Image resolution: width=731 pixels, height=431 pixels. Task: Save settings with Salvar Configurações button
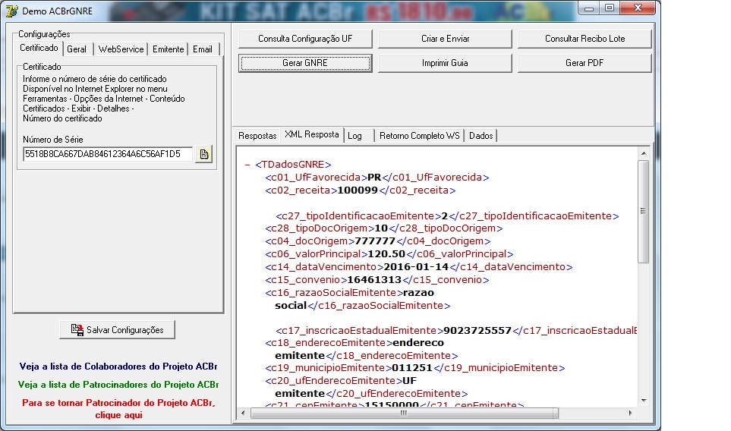(118, 330)
